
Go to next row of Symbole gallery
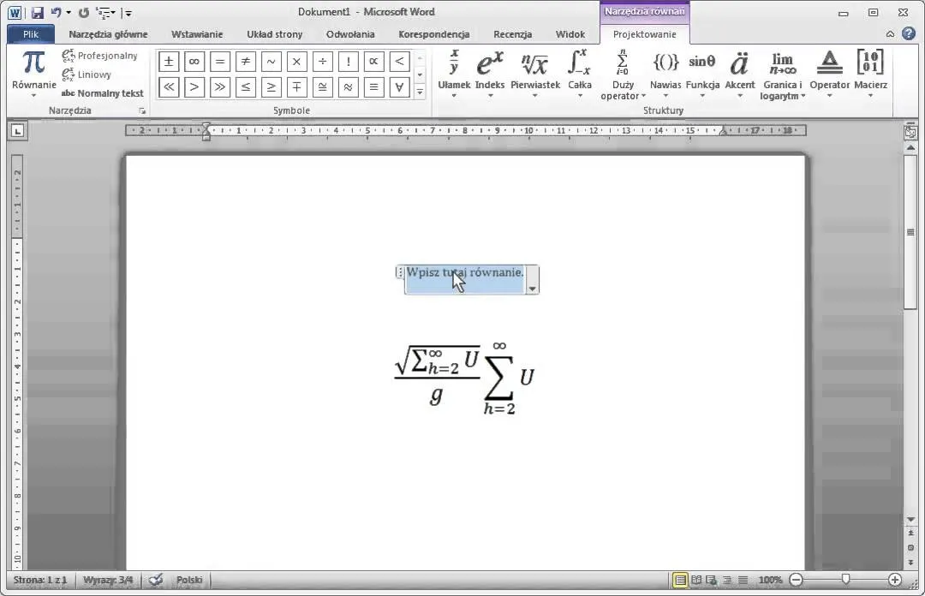tap(420, 75)
